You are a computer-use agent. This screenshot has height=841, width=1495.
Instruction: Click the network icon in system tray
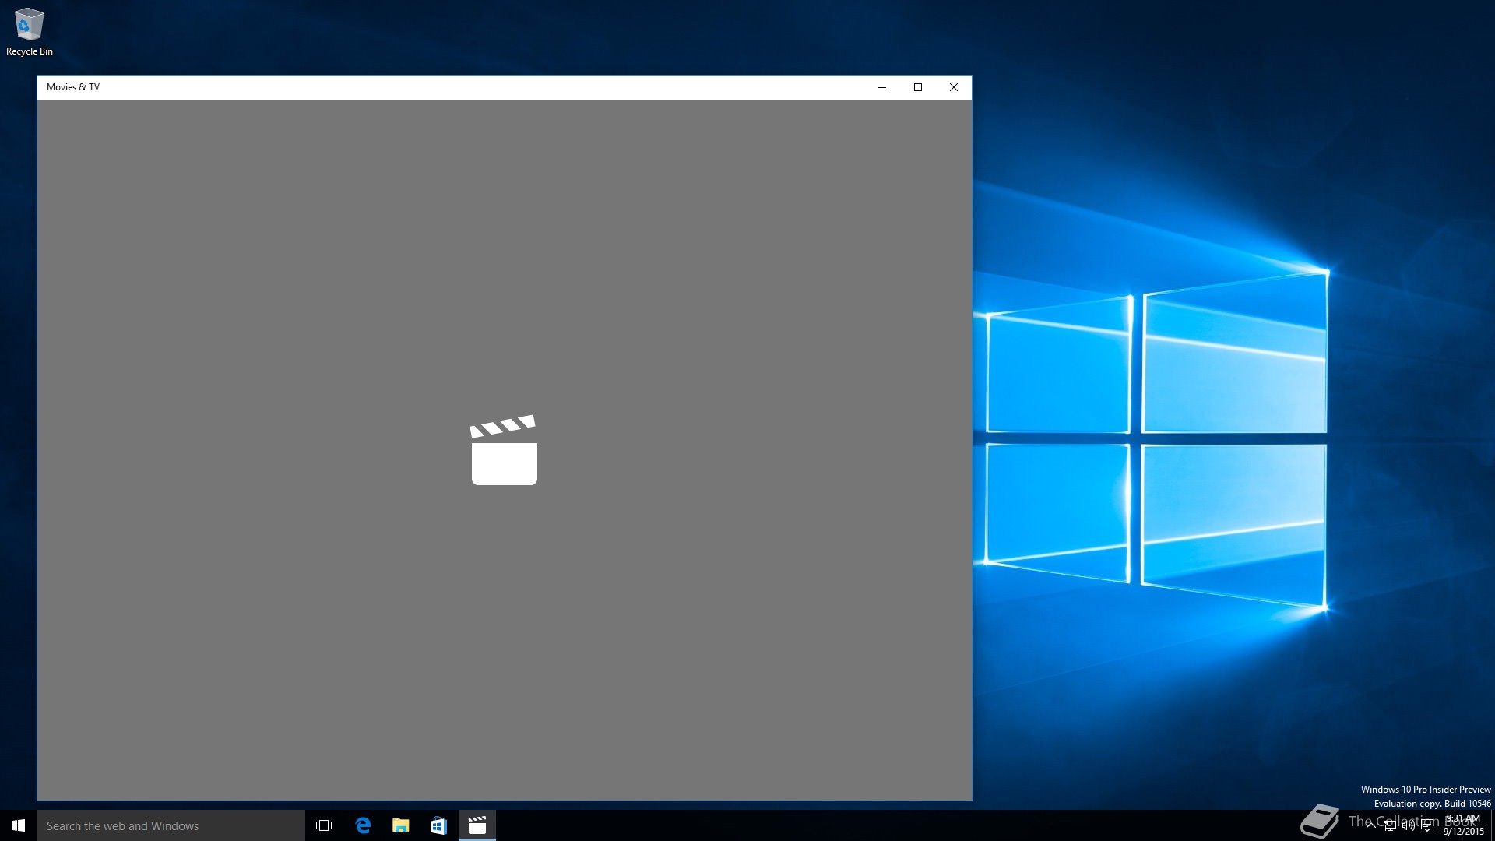[x=1390, y=825]
